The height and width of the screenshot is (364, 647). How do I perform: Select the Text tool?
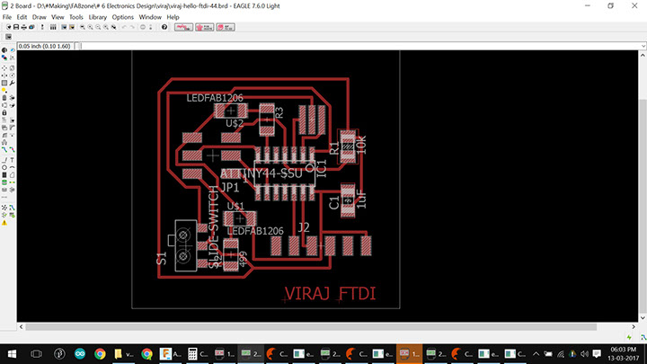[x=12, y=160]
